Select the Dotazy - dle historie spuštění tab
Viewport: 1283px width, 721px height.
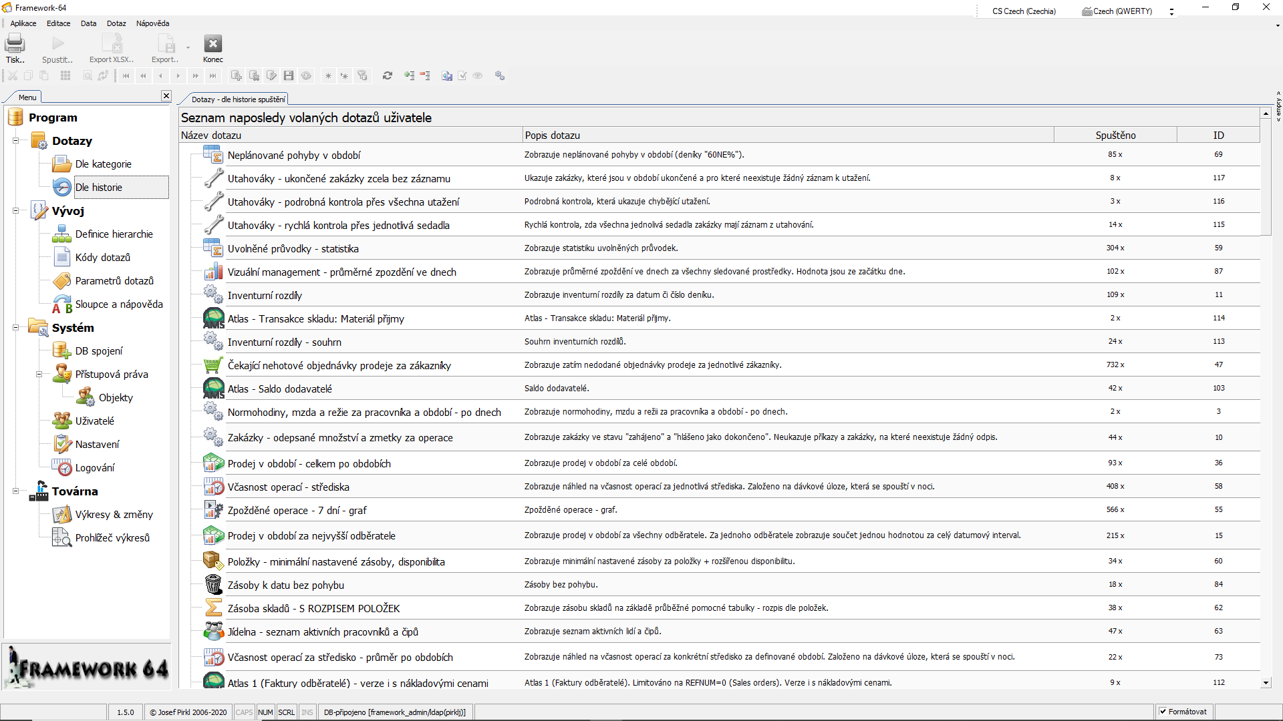[x=238, y=99]
